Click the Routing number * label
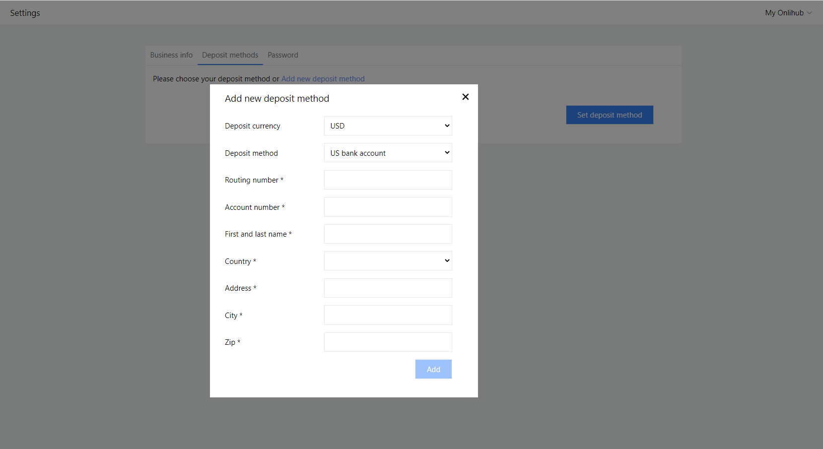Viewport: 823px width, 449px height. [x=254, y=180]
